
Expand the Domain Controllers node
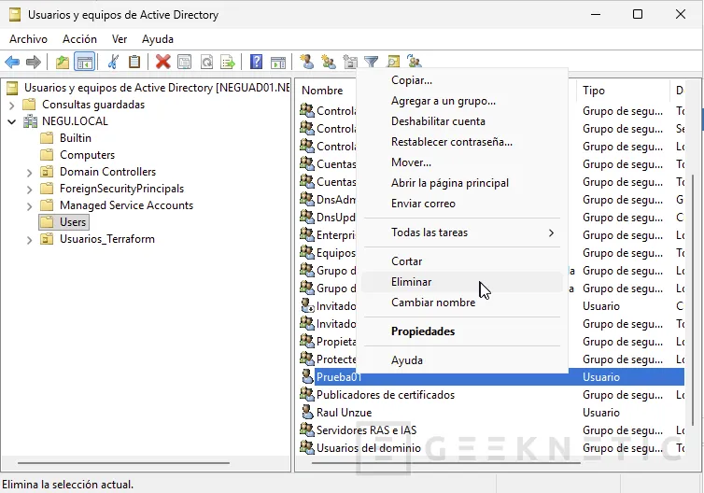click(29, 173)
